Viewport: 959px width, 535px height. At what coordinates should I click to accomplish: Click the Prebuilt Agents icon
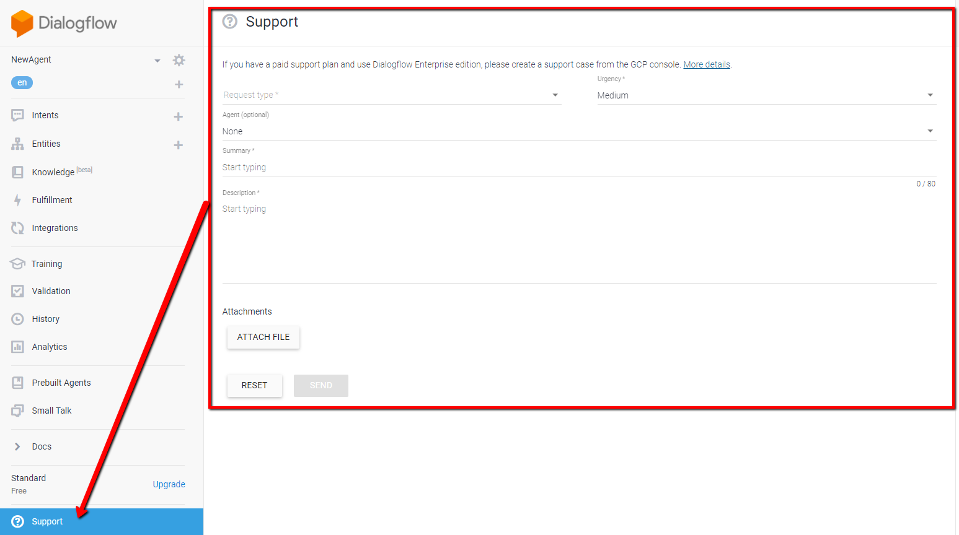pos(18,383)
